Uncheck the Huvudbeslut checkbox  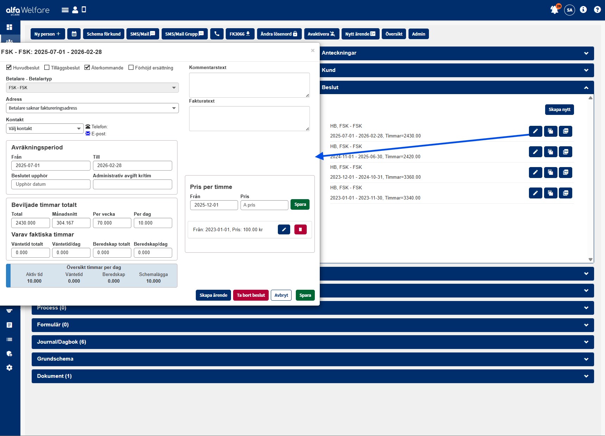[x=9, y=68]
